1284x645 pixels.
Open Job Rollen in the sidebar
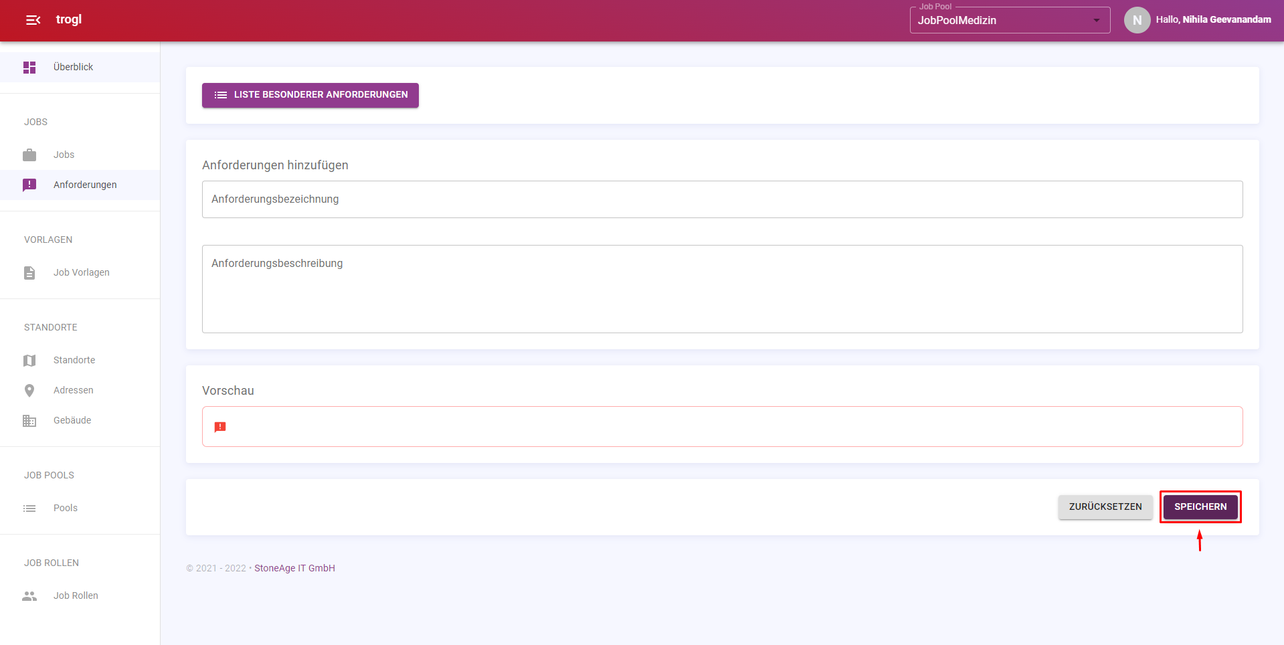(80, 595)
